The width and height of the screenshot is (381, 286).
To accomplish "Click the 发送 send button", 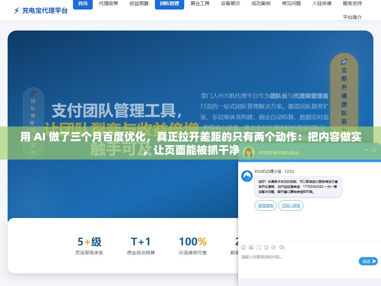I will tap(368, 261).
